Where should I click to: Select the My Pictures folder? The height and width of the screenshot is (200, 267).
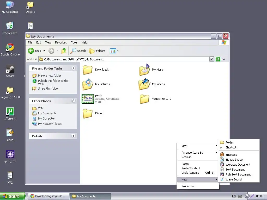click(x=96, y=84)
